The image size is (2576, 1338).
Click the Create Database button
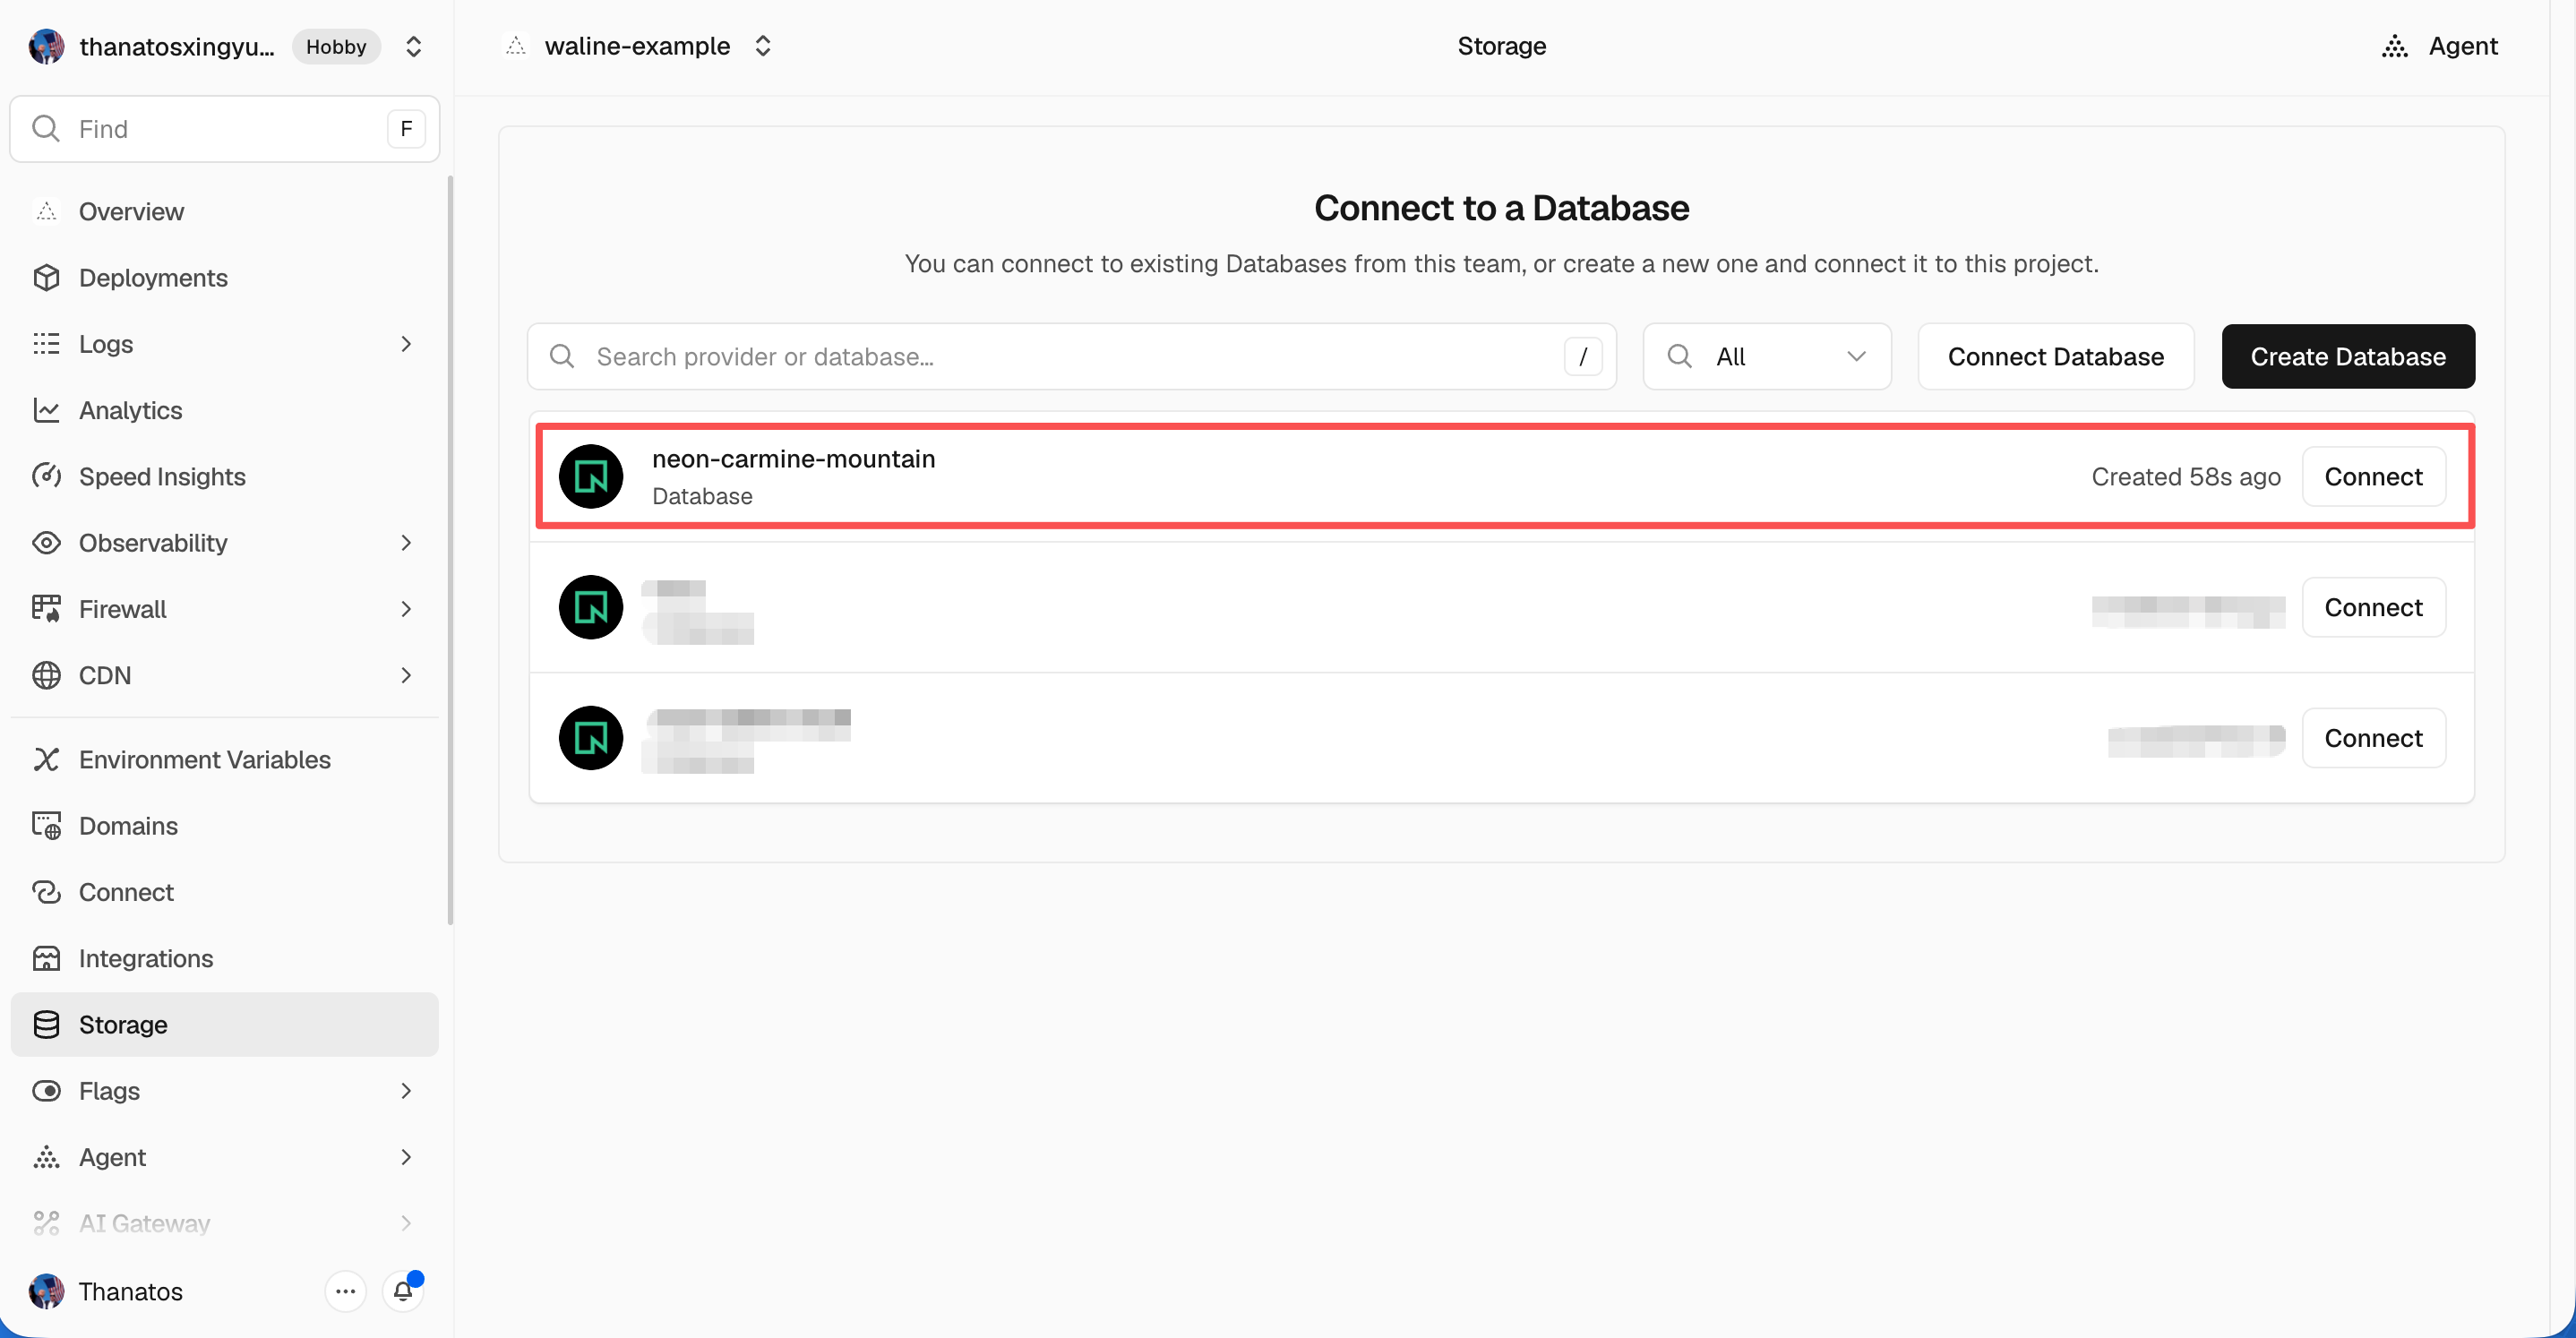click(x=2348, y=357)
